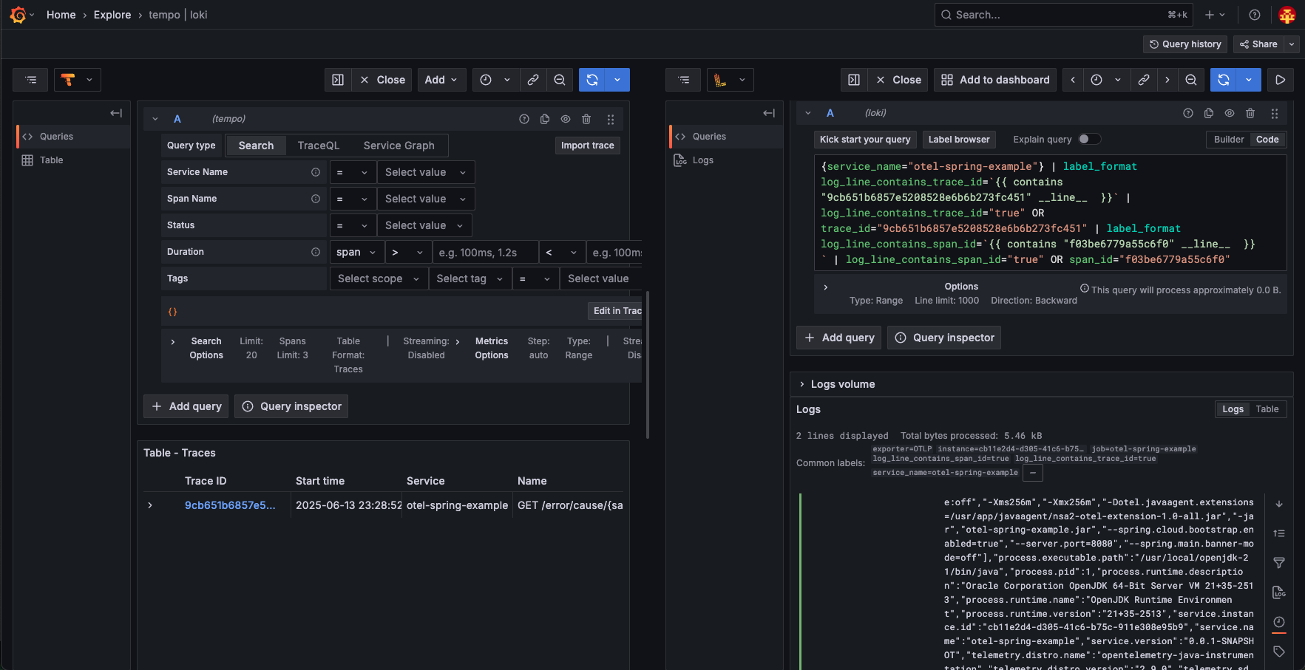Click the Share button
1305x670 pixels.
pyautogui.click(x=1258, y=44)
